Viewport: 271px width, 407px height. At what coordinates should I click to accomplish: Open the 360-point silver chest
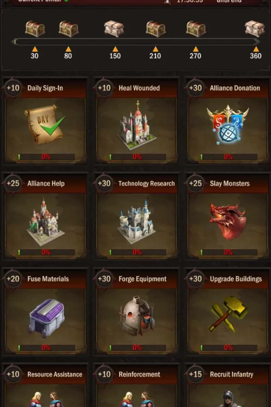(255, 28)
